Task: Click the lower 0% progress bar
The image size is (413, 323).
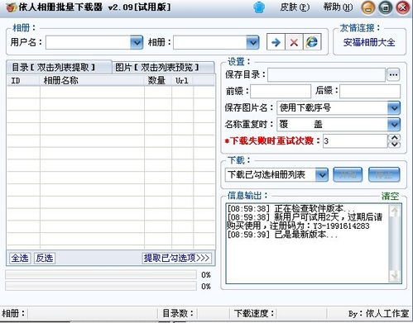Action: [x=101, y=286]
